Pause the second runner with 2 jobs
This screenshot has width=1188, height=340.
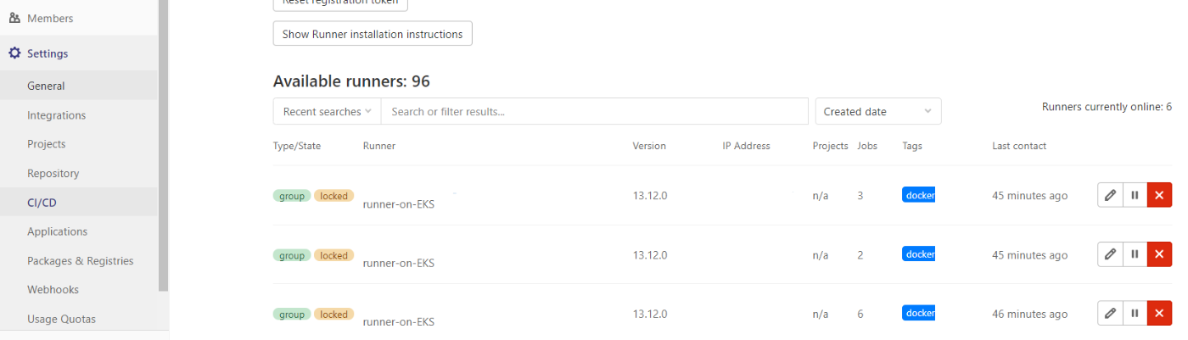[1135, 254]
